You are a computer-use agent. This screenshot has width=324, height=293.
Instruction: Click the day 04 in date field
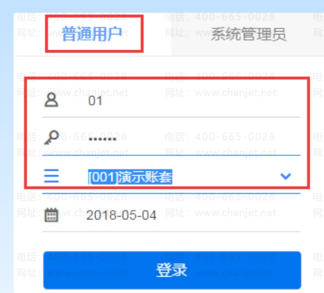149,215
